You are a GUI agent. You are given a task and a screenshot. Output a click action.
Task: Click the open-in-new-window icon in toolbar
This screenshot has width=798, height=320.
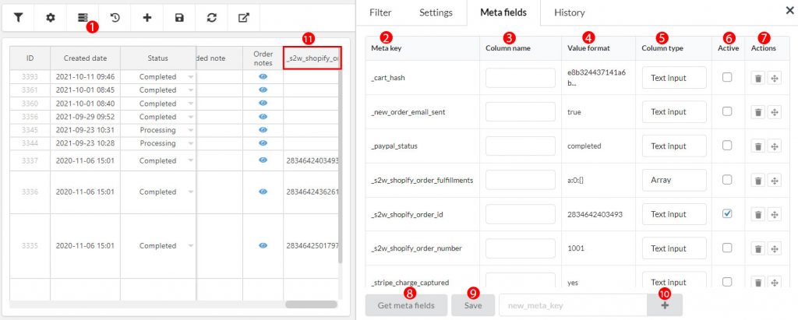244,18
